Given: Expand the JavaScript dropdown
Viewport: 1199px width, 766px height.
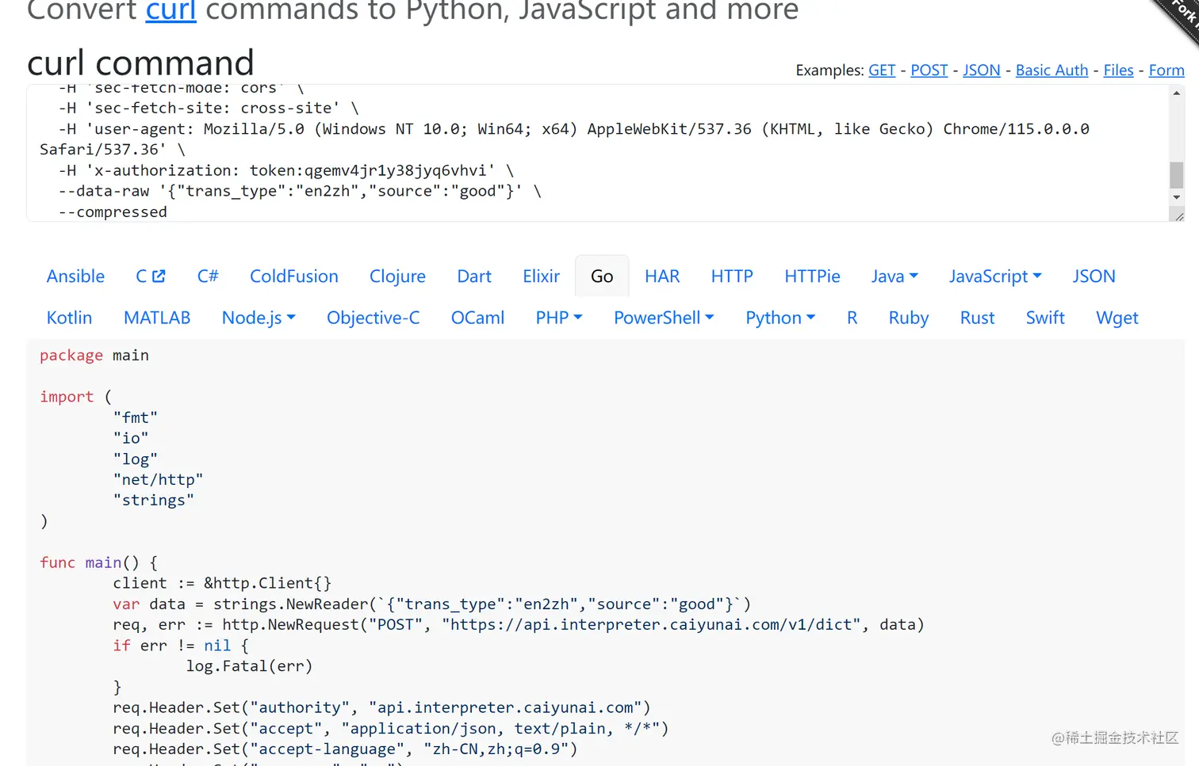Looking at the screenshot, I should point(995,276).
